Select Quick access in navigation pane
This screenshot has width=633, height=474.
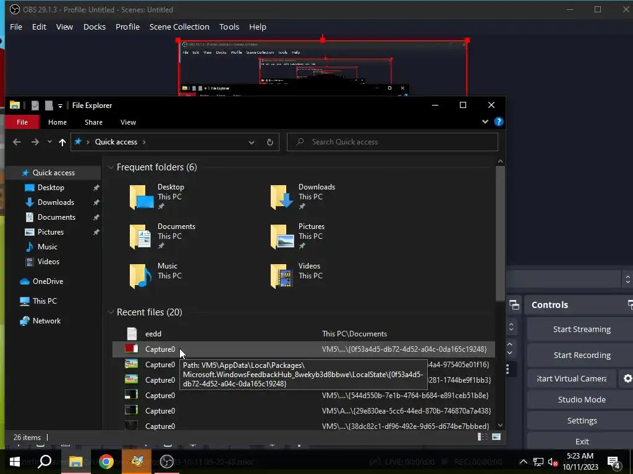(53, 173)
